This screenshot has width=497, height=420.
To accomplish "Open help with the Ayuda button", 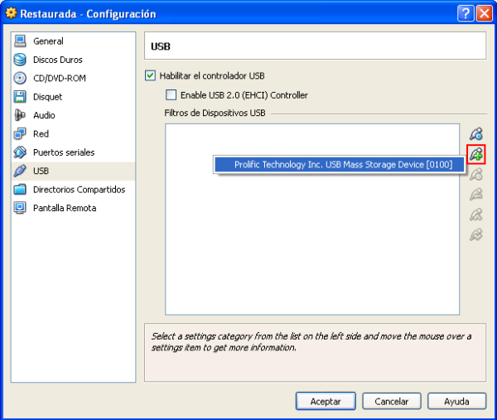I will 456,401.
